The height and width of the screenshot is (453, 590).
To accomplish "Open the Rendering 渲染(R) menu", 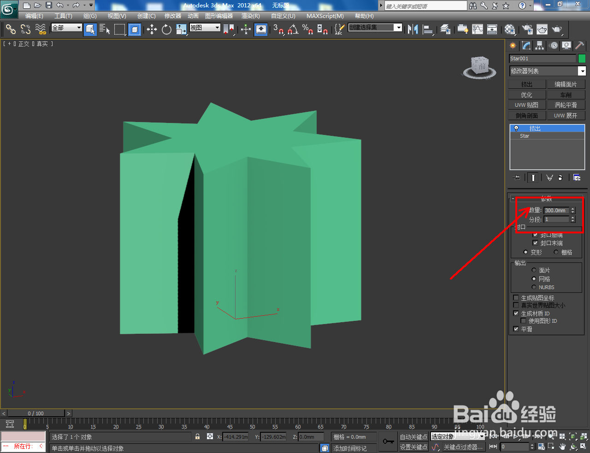I will pos(251,16).
